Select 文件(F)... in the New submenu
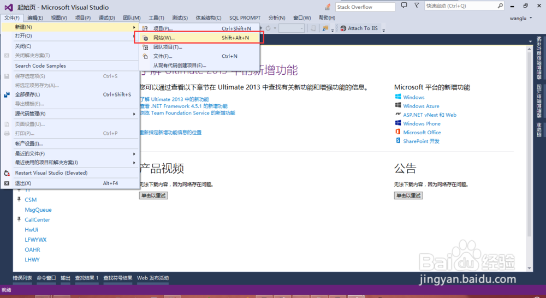546x298 pixels. click(x=199, y=56)
